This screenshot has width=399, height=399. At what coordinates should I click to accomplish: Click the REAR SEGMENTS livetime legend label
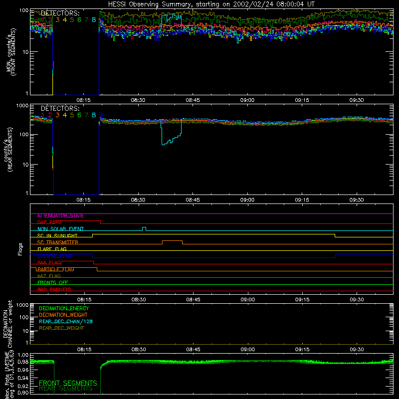tap(66, 389)
